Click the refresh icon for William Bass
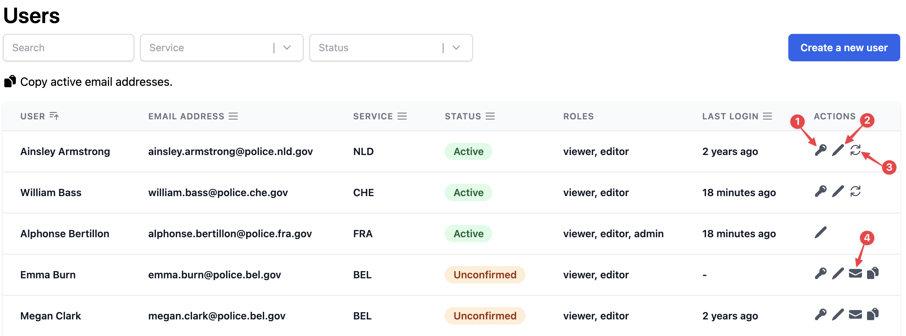The width and height of the screenshot is (906, 336). coord(855,192)
